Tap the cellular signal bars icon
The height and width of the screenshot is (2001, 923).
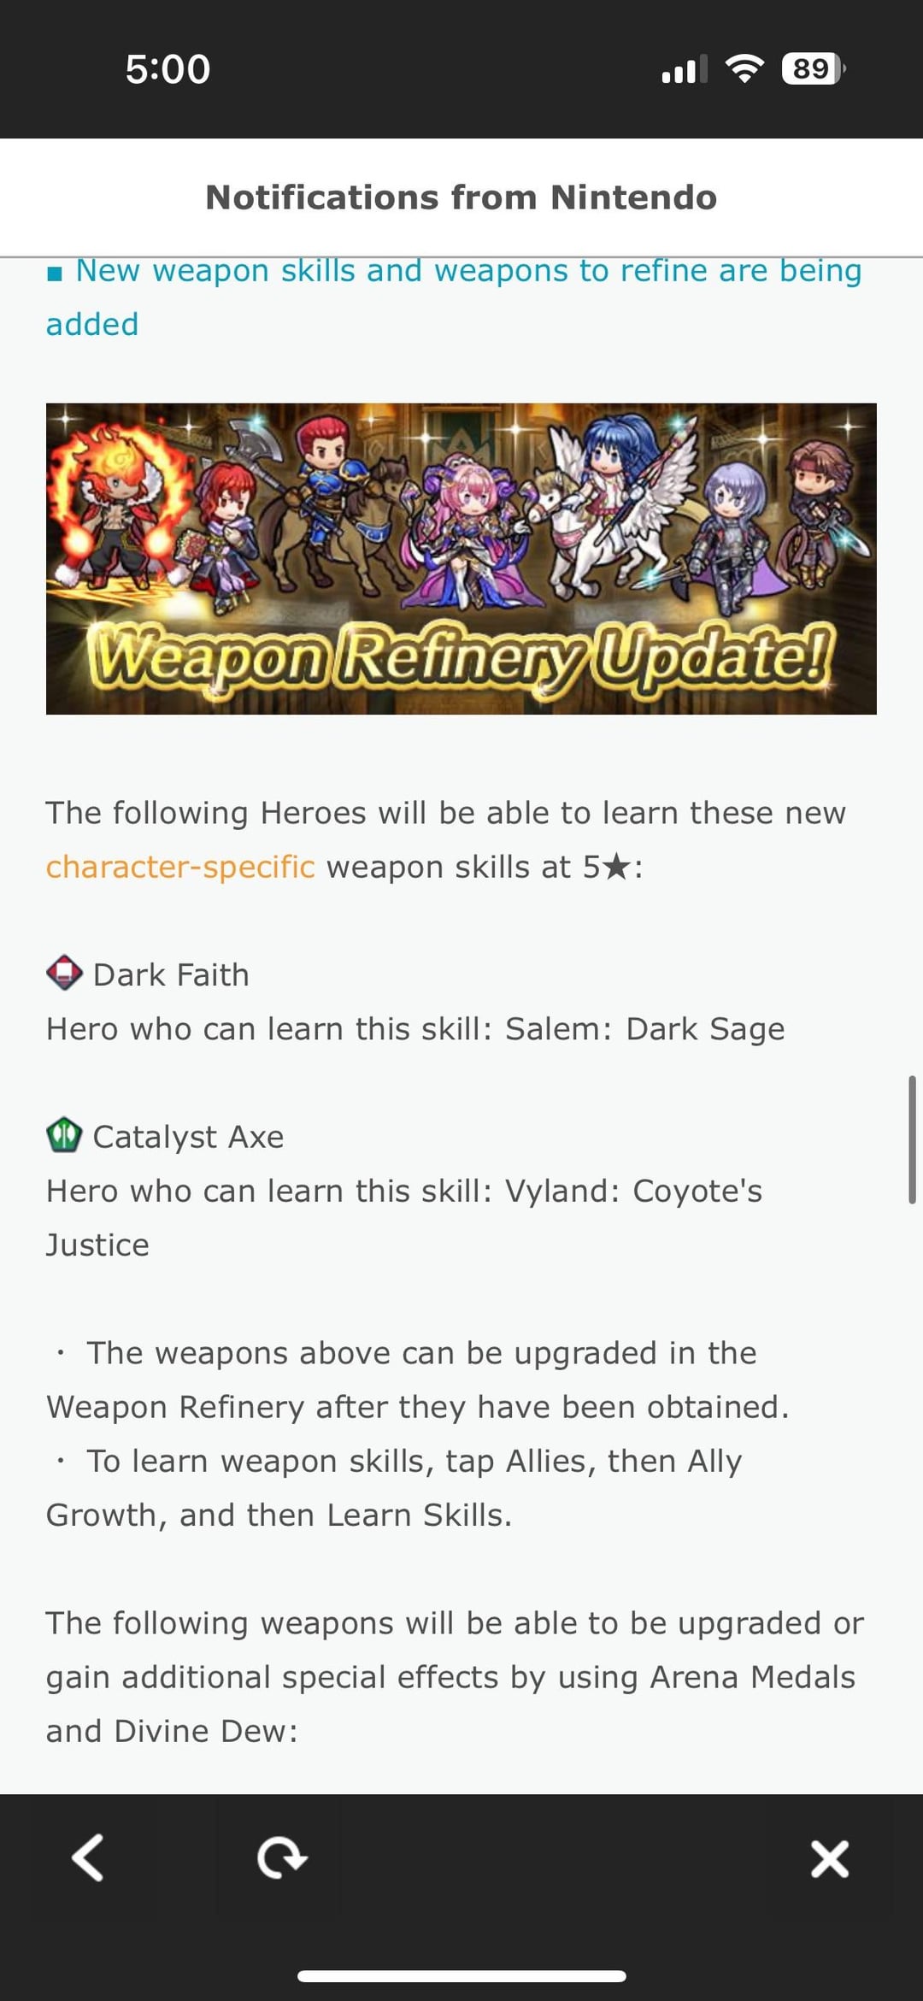click(685, 69)
